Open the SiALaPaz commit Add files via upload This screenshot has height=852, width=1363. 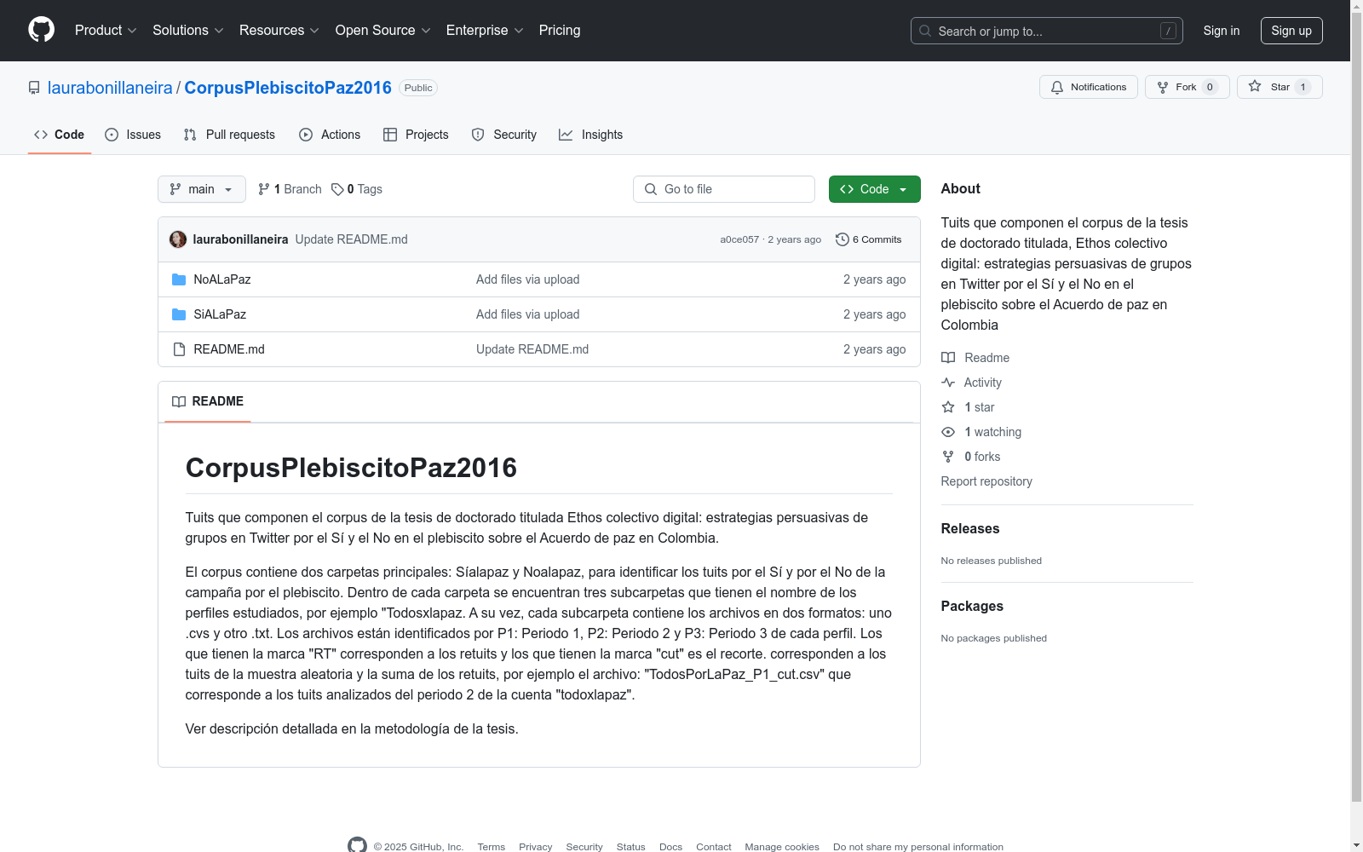pyautogui.click(x=528, y=314)
